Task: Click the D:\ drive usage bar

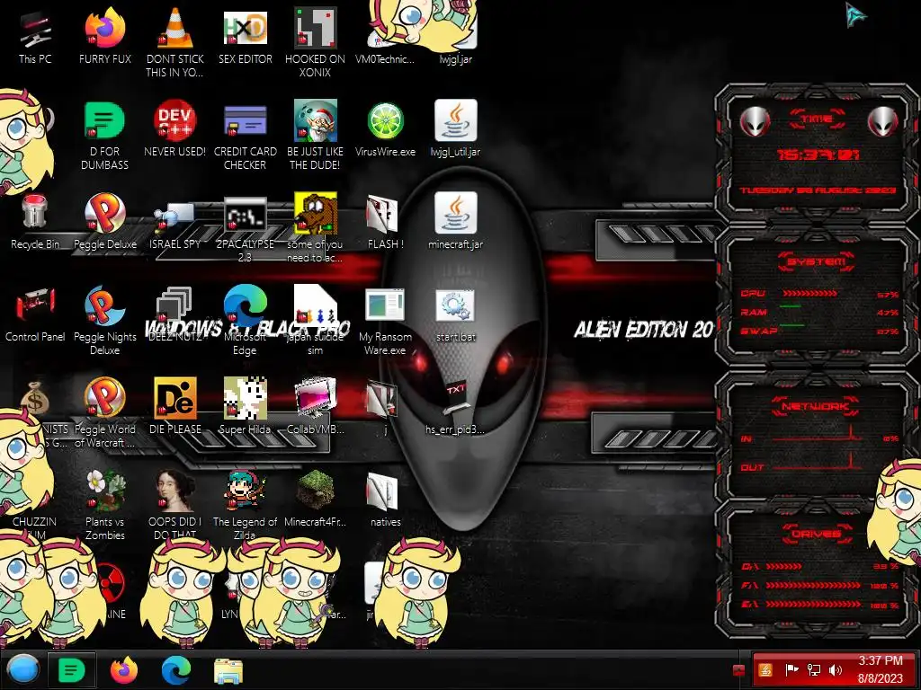Action: tap(783, 567)
